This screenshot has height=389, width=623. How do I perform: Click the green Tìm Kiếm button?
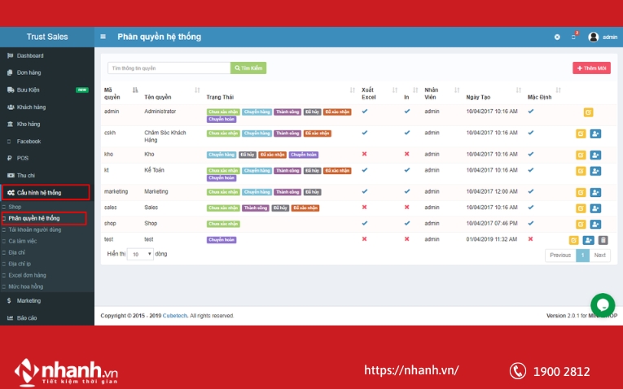click(x=248, y=68)
